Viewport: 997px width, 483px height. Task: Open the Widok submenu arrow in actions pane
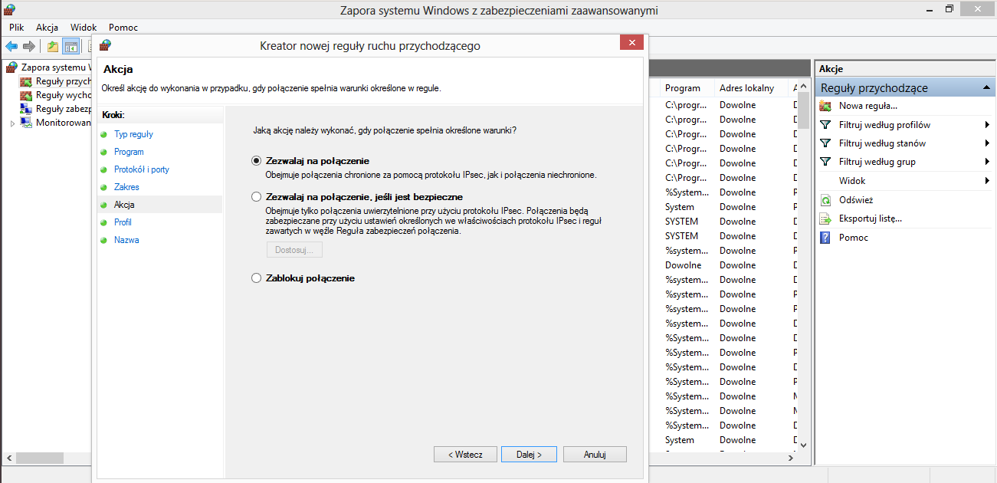tap(987, 181)
